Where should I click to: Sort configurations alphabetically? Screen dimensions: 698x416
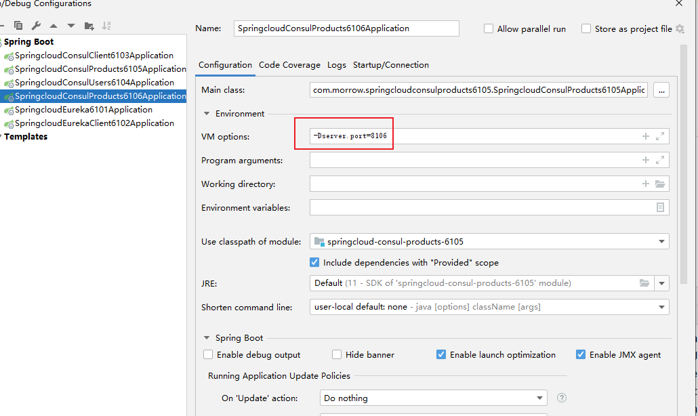click(106, 26)
